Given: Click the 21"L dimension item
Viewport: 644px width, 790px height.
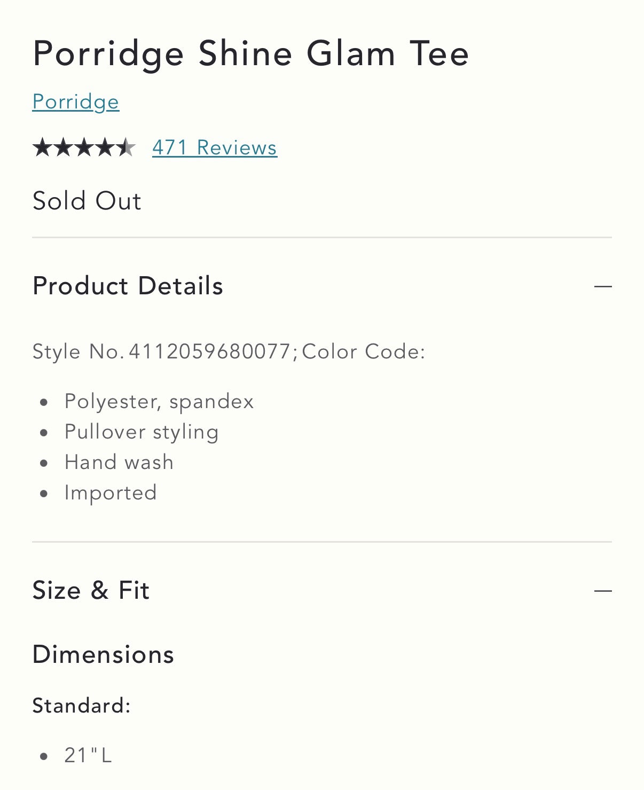Looking at the screenshot, I should pyautogui.click(x=88, y=755).
